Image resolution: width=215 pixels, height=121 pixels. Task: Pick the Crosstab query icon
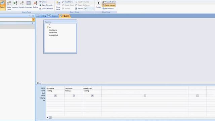click(x=29, y=5)
